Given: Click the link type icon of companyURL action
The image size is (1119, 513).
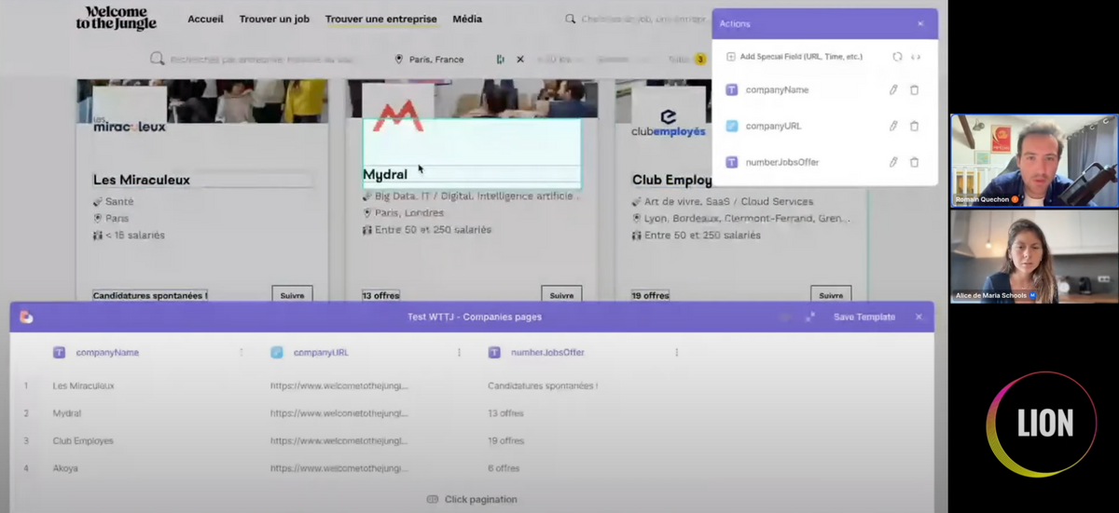Looking at the screenshot, I should pos(732,126).
